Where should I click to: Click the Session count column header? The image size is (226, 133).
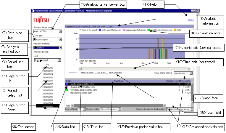tap(173, 81)
